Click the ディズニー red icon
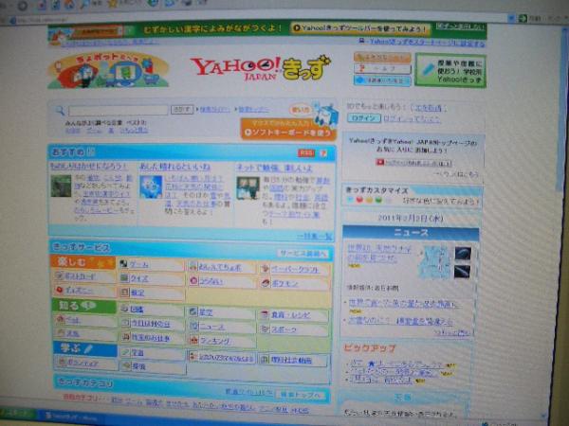This screenshot has width=569, height=426. (60, 290)
